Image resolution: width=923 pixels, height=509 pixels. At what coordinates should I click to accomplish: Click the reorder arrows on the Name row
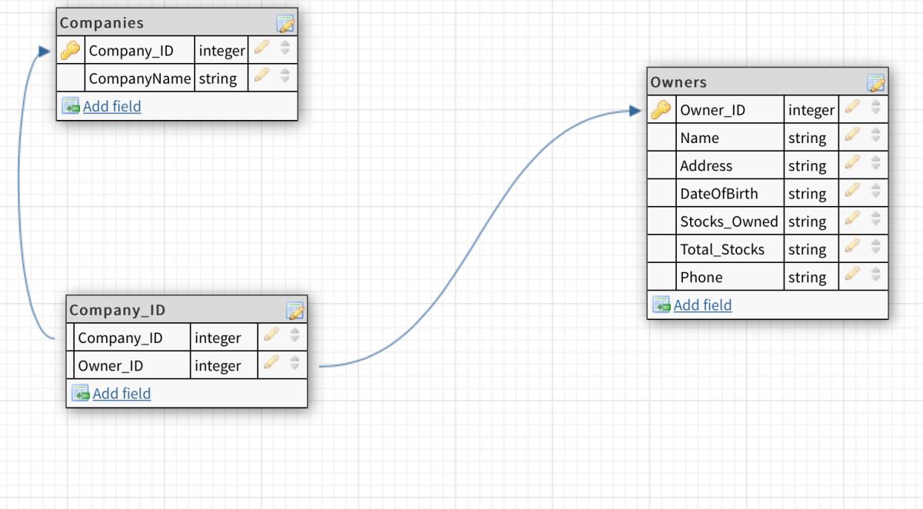point(875,135)
